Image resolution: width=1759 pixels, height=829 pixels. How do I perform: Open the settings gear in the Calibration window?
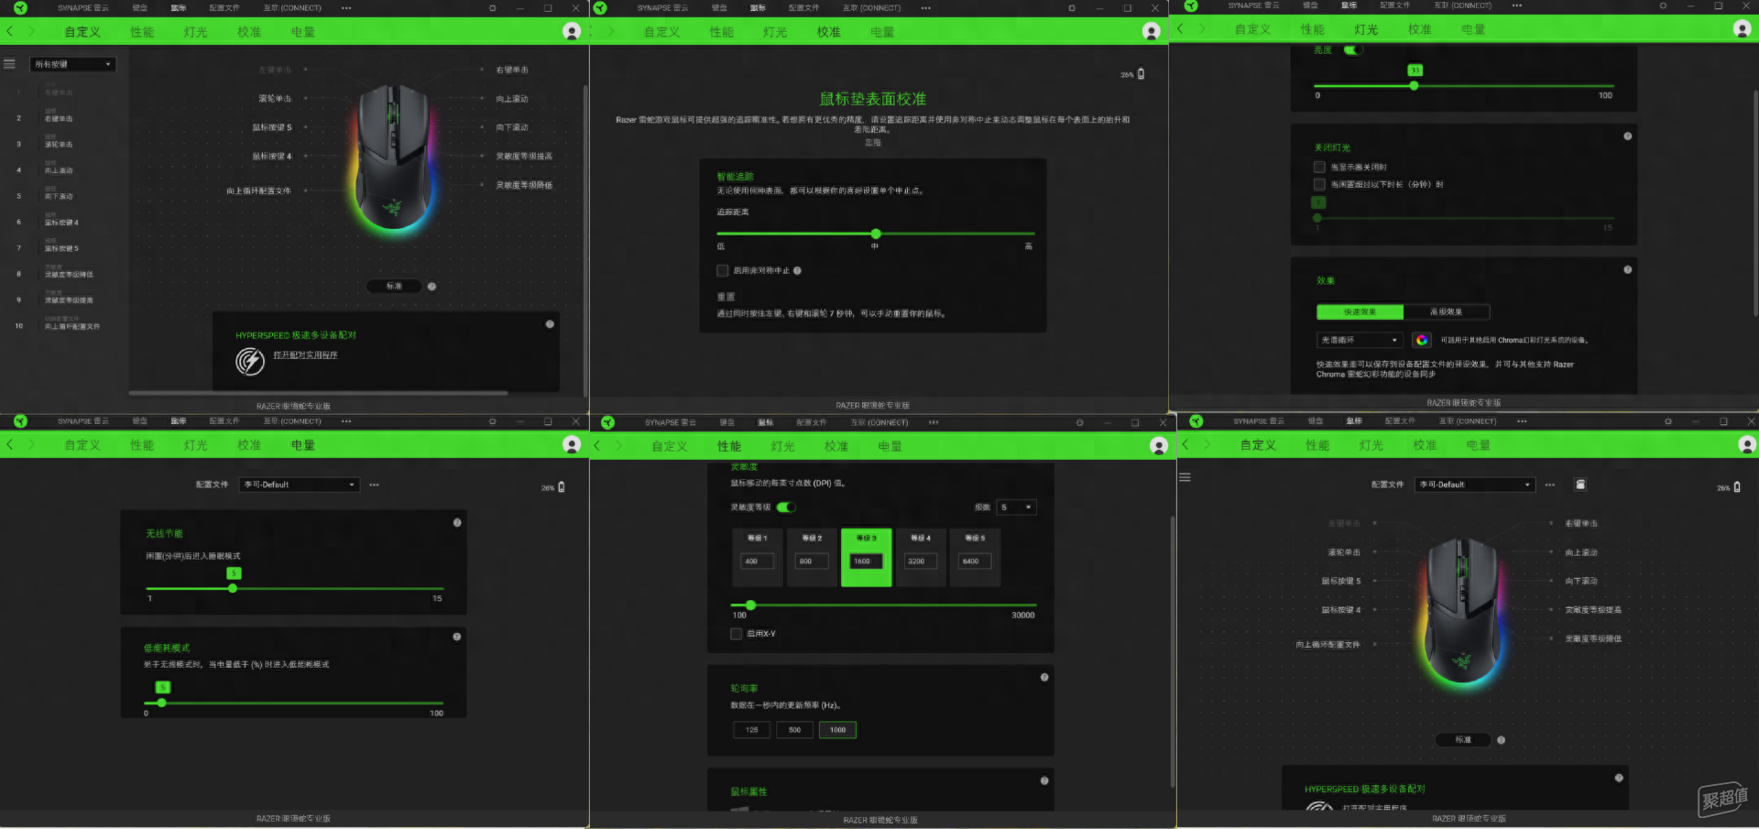coord(1072,8)
